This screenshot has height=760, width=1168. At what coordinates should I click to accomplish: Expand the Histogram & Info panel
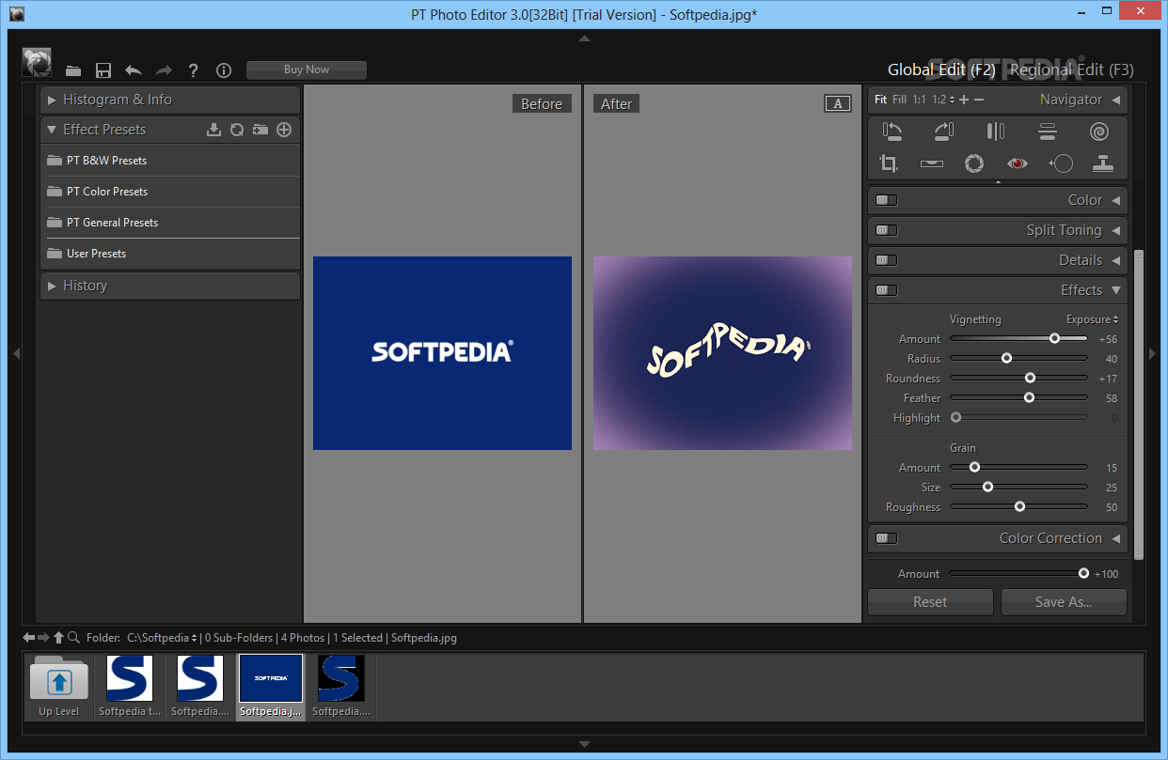tap(53, 100)
